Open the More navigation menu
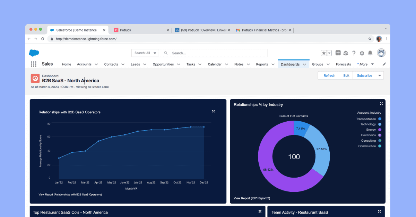 click(365, 64)
